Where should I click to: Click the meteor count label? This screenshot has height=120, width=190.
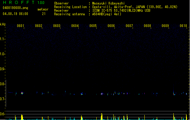pos(43,9)
